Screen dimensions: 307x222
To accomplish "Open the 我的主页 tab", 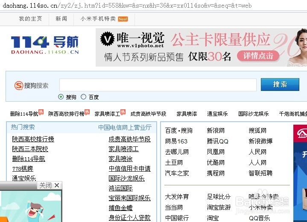I will pos(30,19).
